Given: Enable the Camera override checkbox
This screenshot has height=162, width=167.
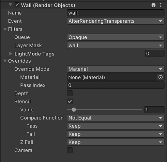Looking at the screenshot, I should pyautogui.click(x=70, y=150).
